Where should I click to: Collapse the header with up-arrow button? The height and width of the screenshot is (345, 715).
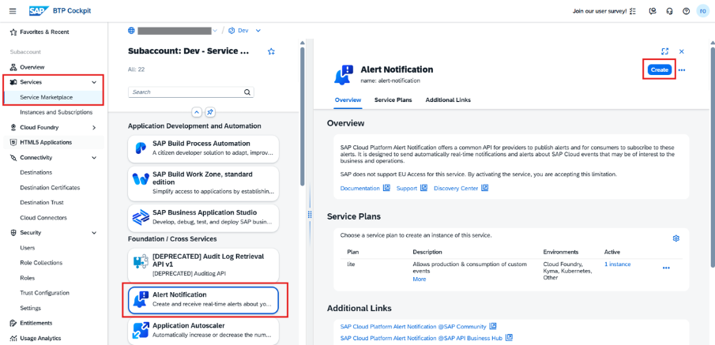[x=196, y=111]
